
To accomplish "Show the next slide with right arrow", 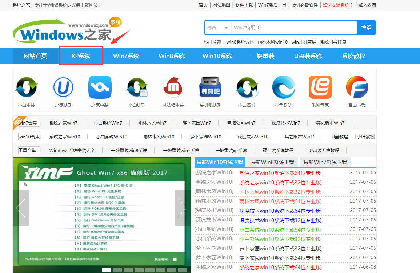I will click(x=182, y=208).
